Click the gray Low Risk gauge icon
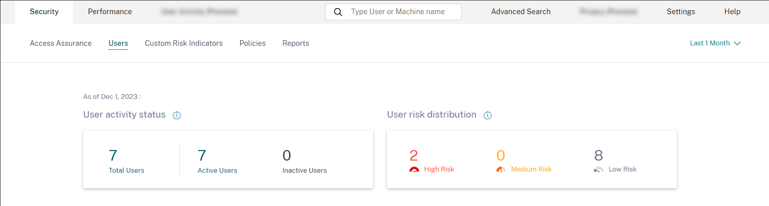769x206 pixels. (598, 170)
